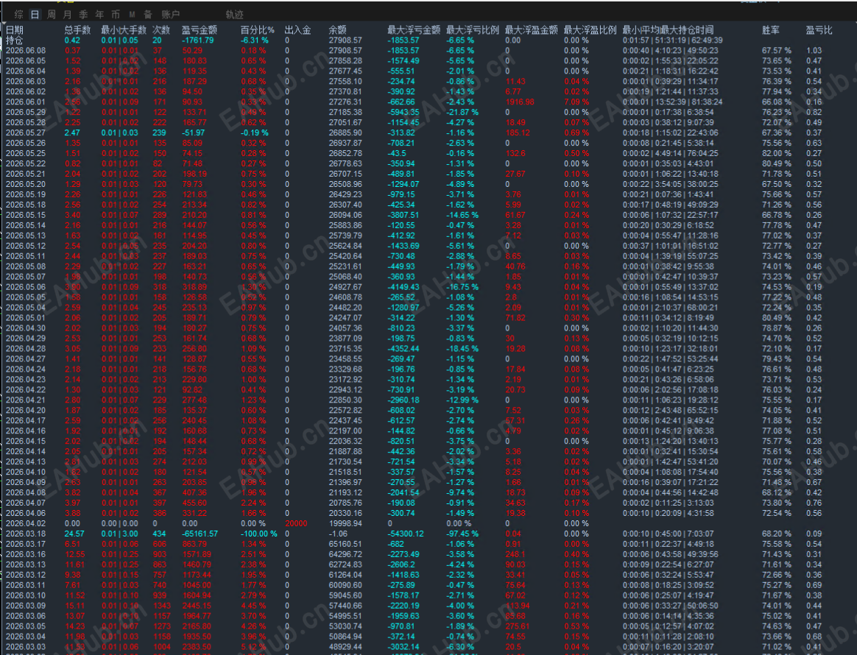This screenshot has height=655, width=857.
Task: Select the M tab
Action: [x=133, y=15]
